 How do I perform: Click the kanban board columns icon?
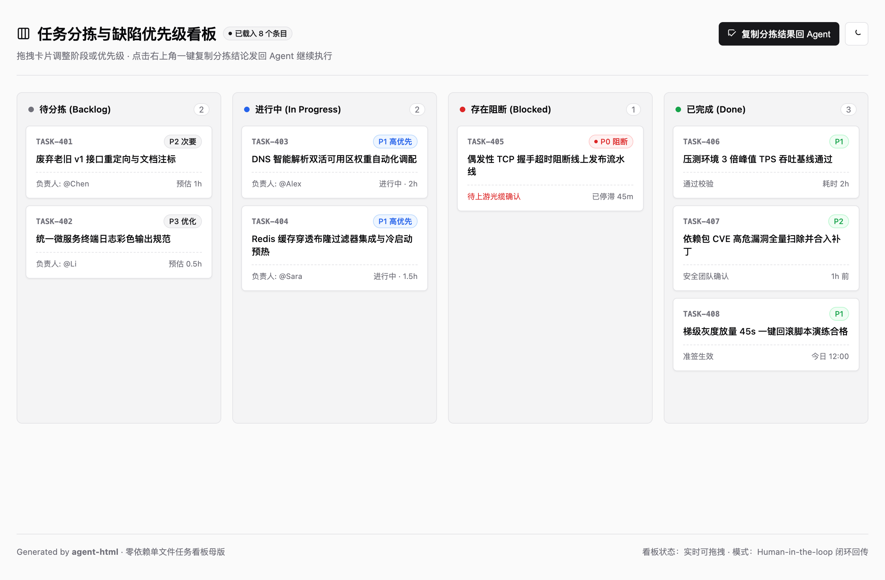coord(24,33)
